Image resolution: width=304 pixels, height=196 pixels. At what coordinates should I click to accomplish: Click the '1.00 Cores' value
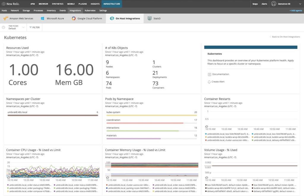tap(23, 75)
